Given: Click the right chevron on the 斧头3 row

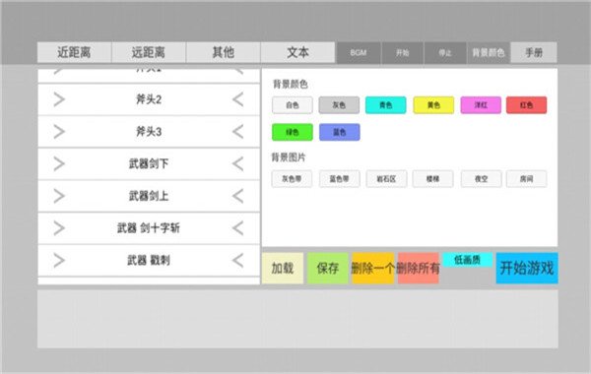Looking at the screenshot, I should pyautogui.click(x=59, y=132).
